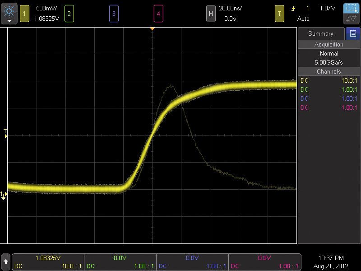Click the Acquisition section header
The width and height of the screenshot is (361, 271).
[329, 44]
